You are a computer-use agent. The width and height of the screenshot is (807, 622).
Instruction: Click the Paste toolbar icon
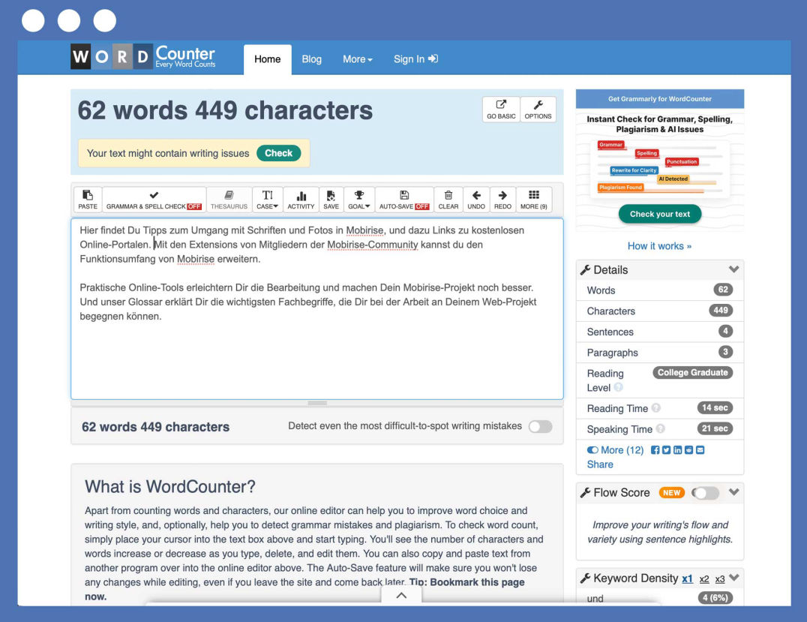pyautogui.click(x=88, y=200)
